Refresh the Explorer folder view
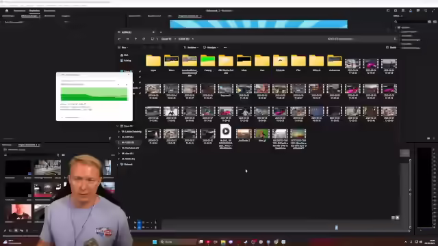Image resolution: width=438 pixels, height=246 pixels. coord(144,39)
